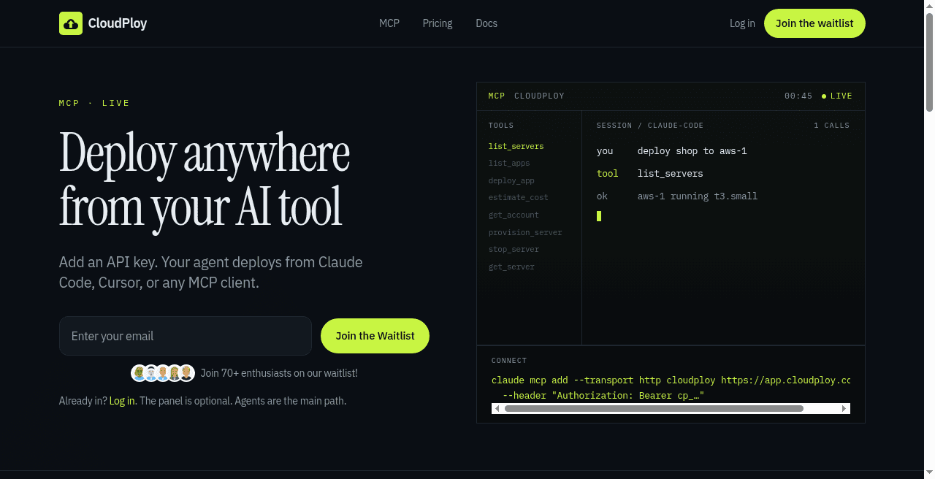Click the LIVE status indicator in the panel

pos(837,96)
